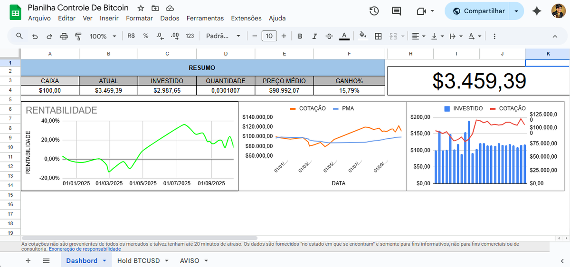Open the text color picker
This screenshot has height=267, width=570.
345,36
